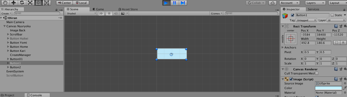Viewport: 347px width, 97px height.
Task: Click the Width input field
Action: (308, 43)
